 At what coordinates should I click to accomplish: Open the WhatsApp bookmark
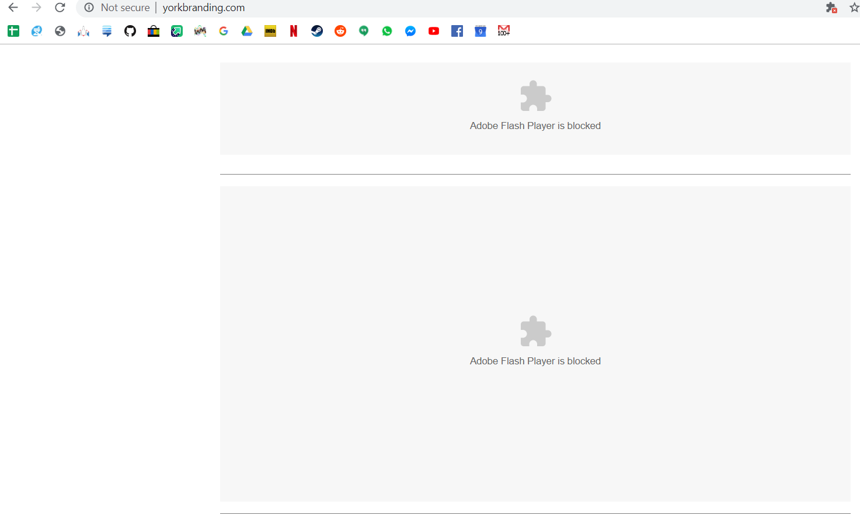[387, 31]
